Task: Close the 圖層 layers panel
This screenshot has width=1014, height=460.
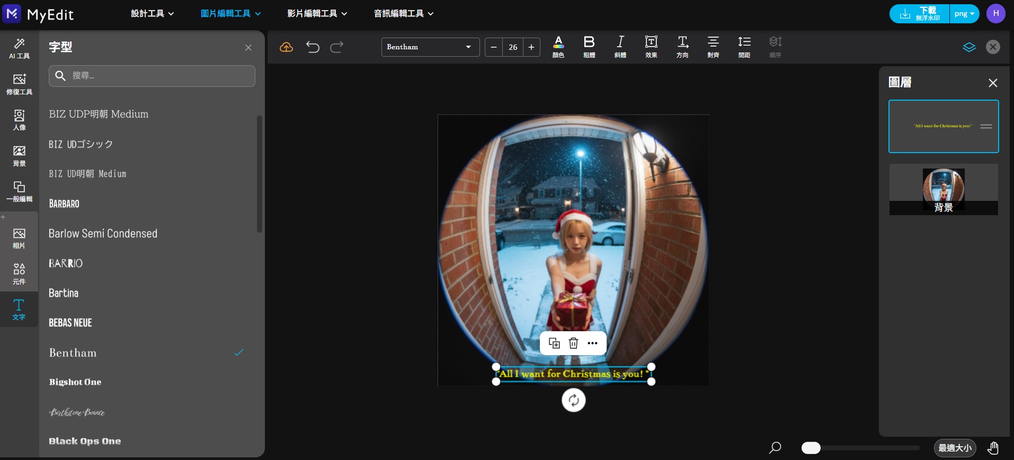Action: (x=993, y=83)
